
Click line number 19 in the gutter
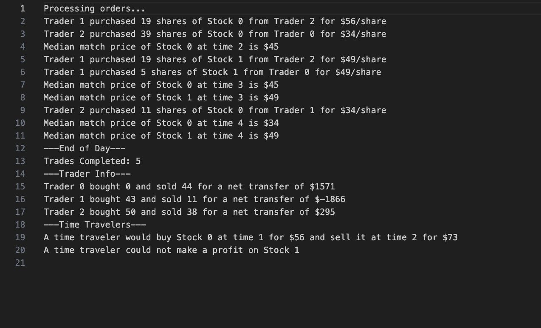pyautogui.click(x=20, y=237)
